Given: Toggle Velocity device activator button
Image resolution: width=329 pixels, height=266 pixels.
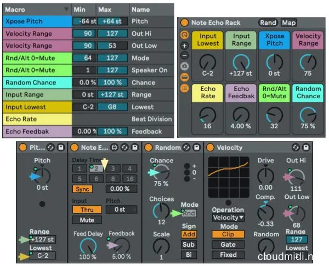Looking at the screenshot, I should point(210,148).
